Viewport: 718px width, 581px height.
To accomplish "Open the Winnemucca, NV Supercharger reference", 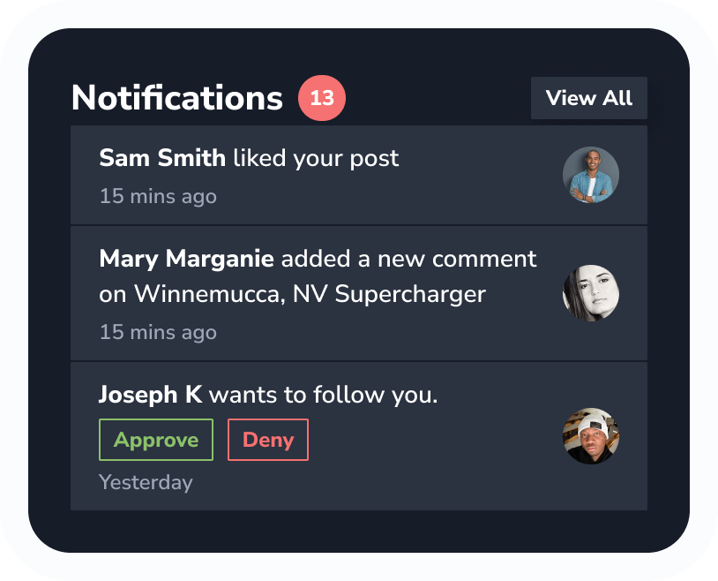I will point(309,294).
